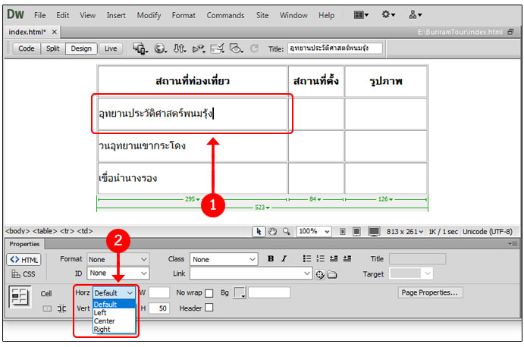Open the Bg color swatch picker
Image resolution: width=524 pixels, height=347 pixels.
coord(240,292)
